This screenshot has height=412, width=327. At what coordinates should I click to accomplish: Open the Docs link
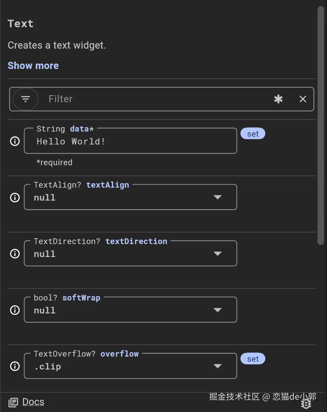[x=33, y=402]
